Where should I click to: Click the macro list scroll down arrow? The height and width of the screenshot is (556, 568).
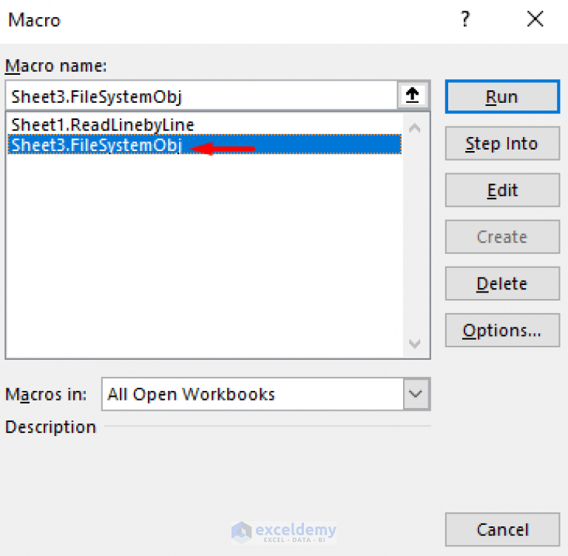click(415, 343)
